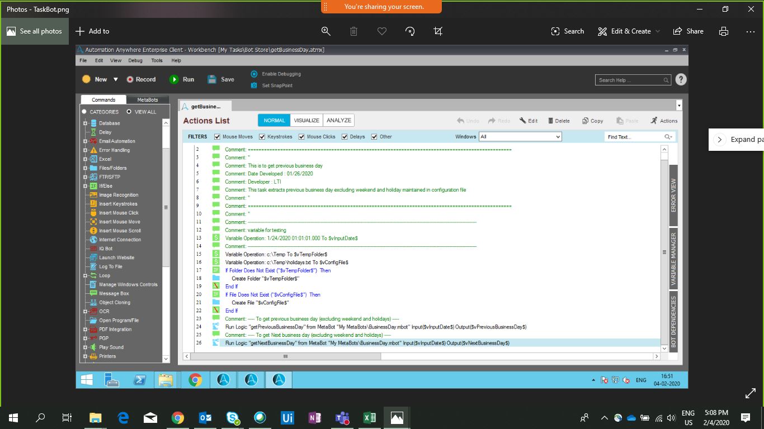Click the Share button
Viewport: 764px width, 429px height.
[x=688, y=31]
